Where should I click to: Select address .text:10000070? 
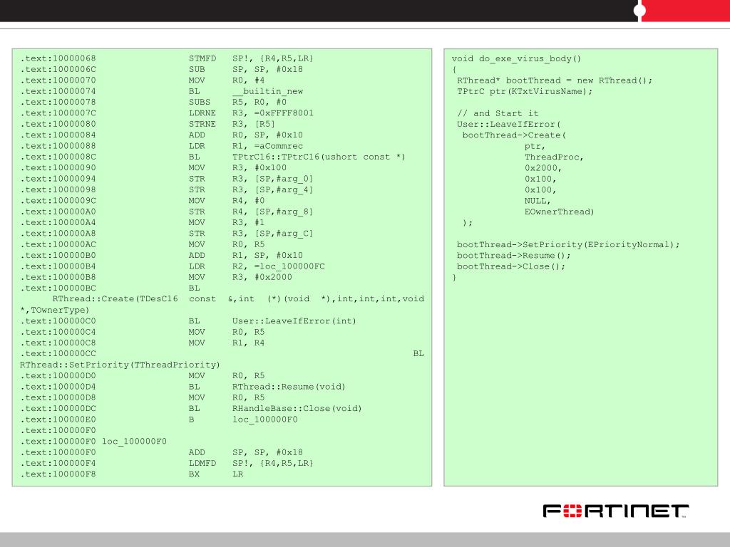tap(58, 80)
